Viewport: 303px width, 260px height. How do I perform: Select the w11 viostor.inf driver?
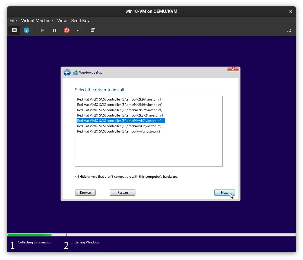pos(119,126)
